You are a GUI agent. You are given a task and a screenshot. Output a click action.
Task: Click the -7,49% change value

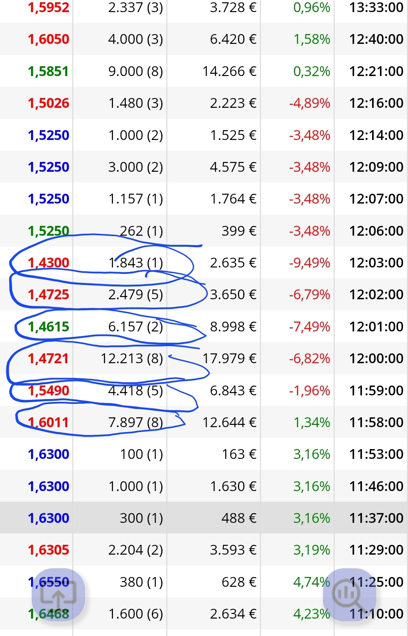click(309, 327)
